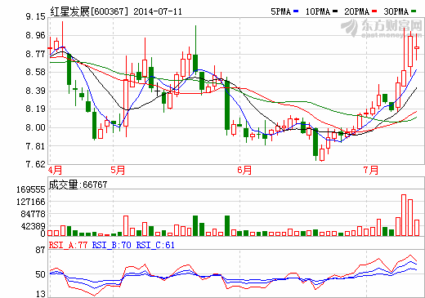The height and width of the screenshot is (298, 425).
Task: Click the last candlestick on the price chart
Action: point(417,47)
